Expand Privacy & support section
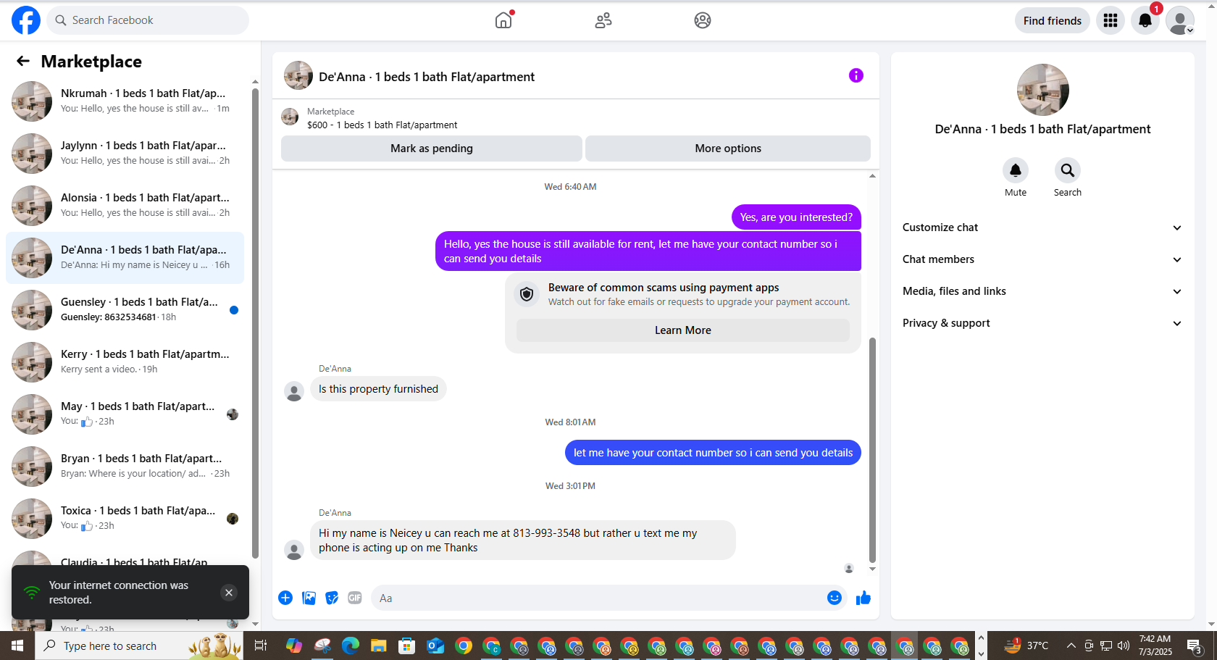Viewport: 1217px width, 660px height. coord(1042,323)
